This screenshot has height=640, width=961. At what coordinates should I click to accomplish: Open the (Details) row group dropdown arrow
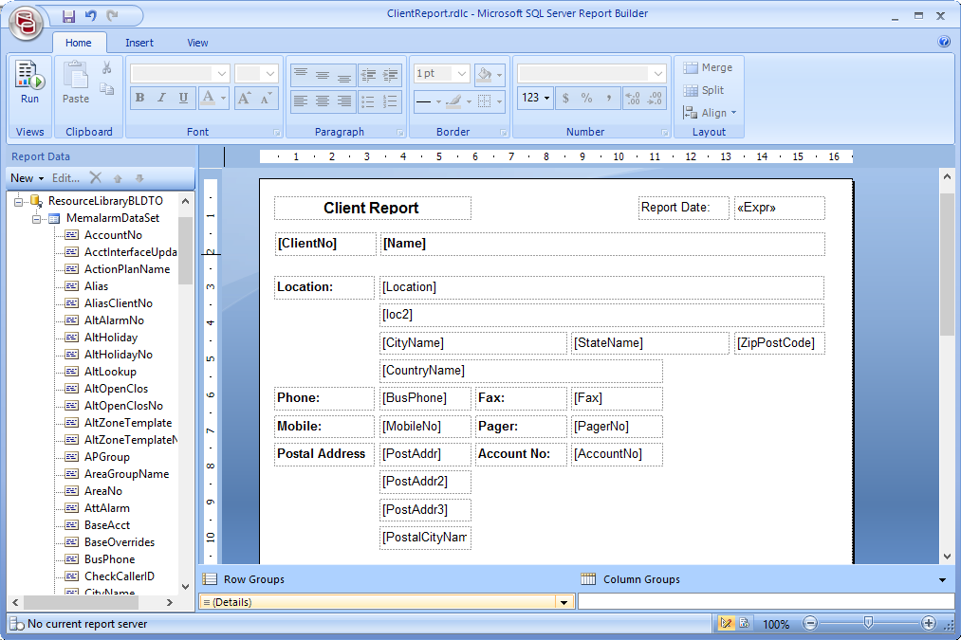[564, 603]
